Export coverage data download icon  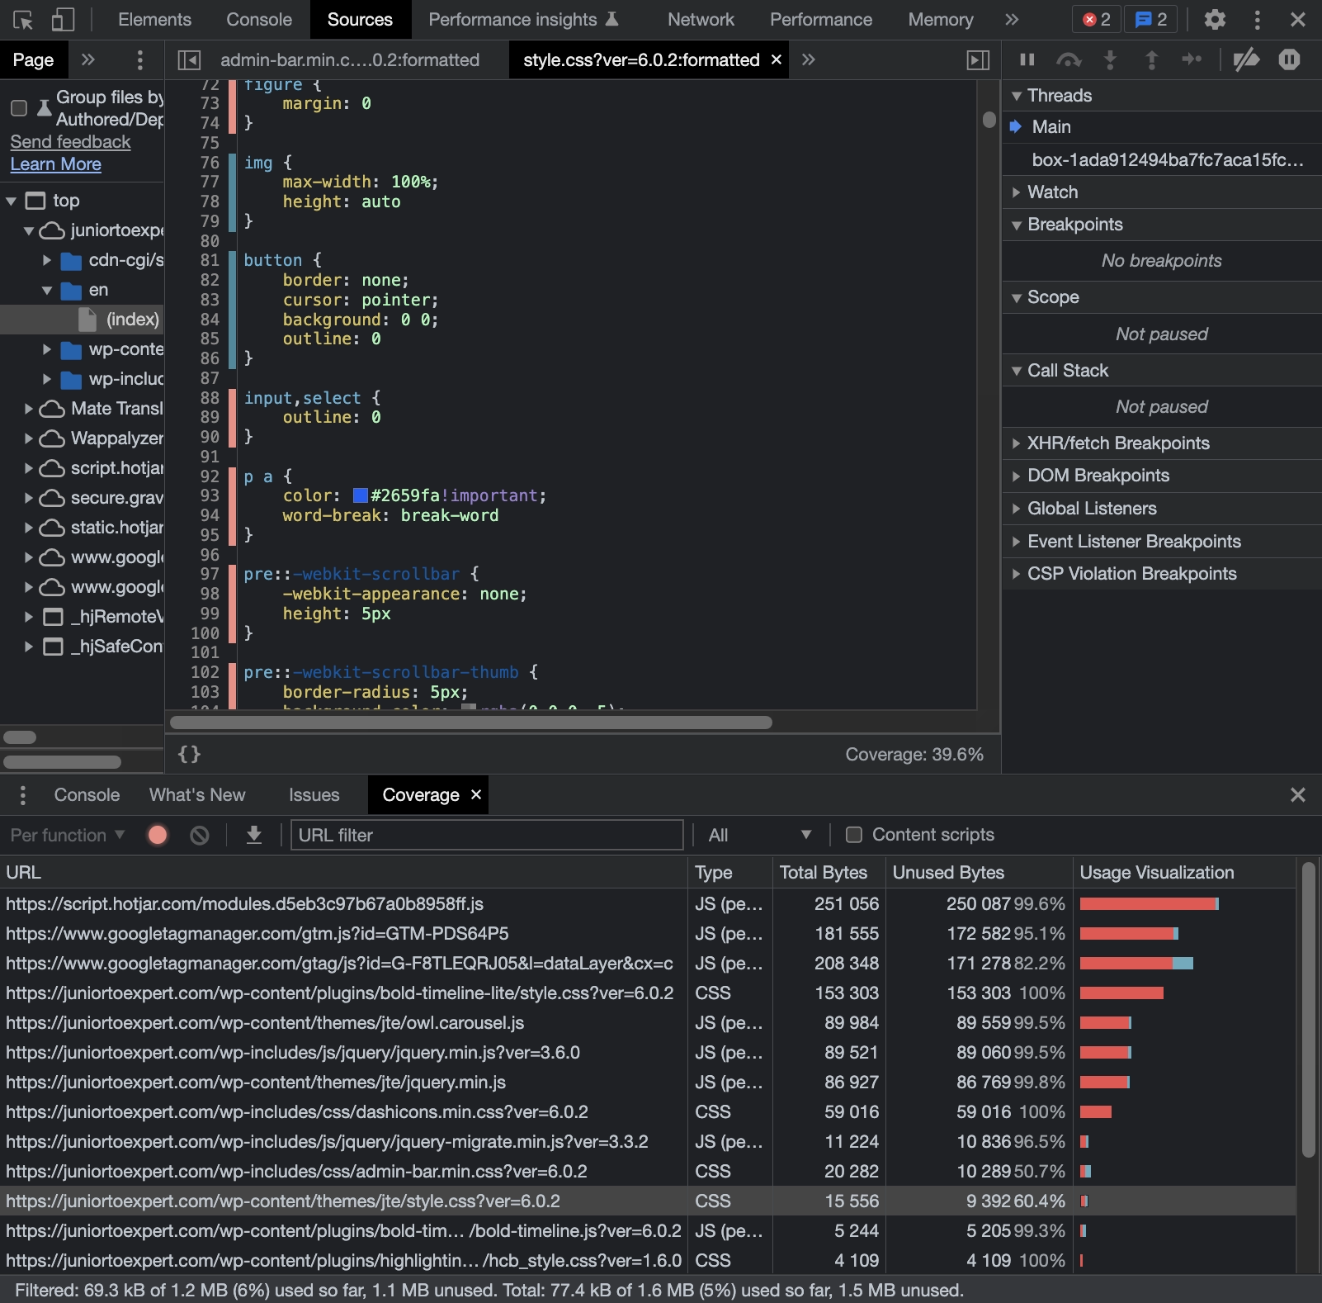[254, 835]
